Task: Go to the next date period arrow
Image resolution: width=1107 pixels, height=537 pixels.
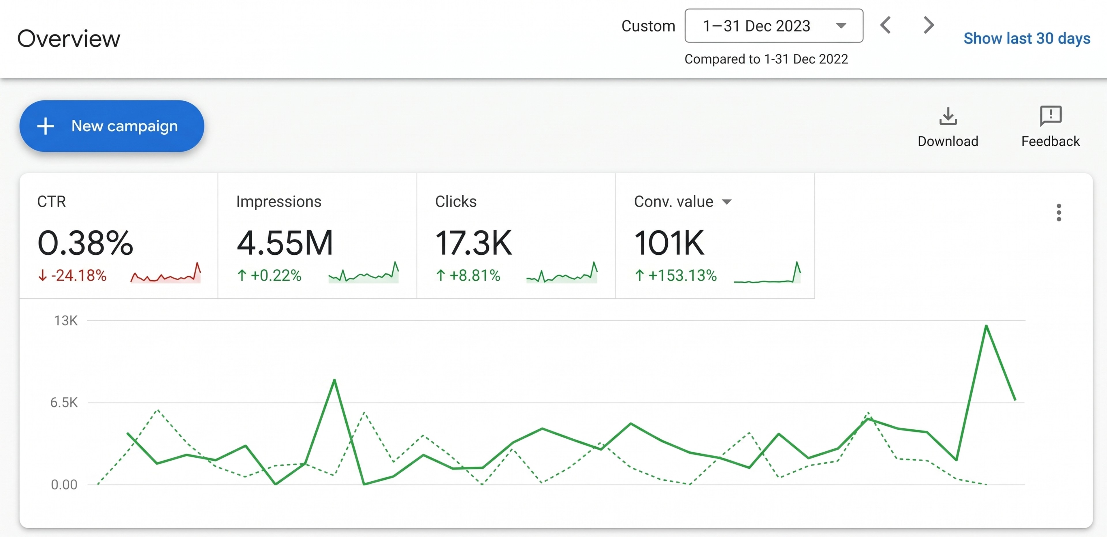Action: coord(929,25)
